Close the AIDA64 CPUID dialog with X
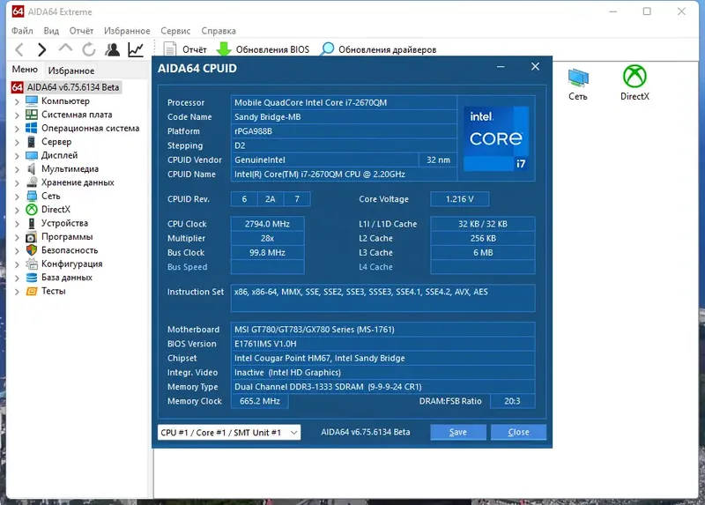 (x=535, y=67)
